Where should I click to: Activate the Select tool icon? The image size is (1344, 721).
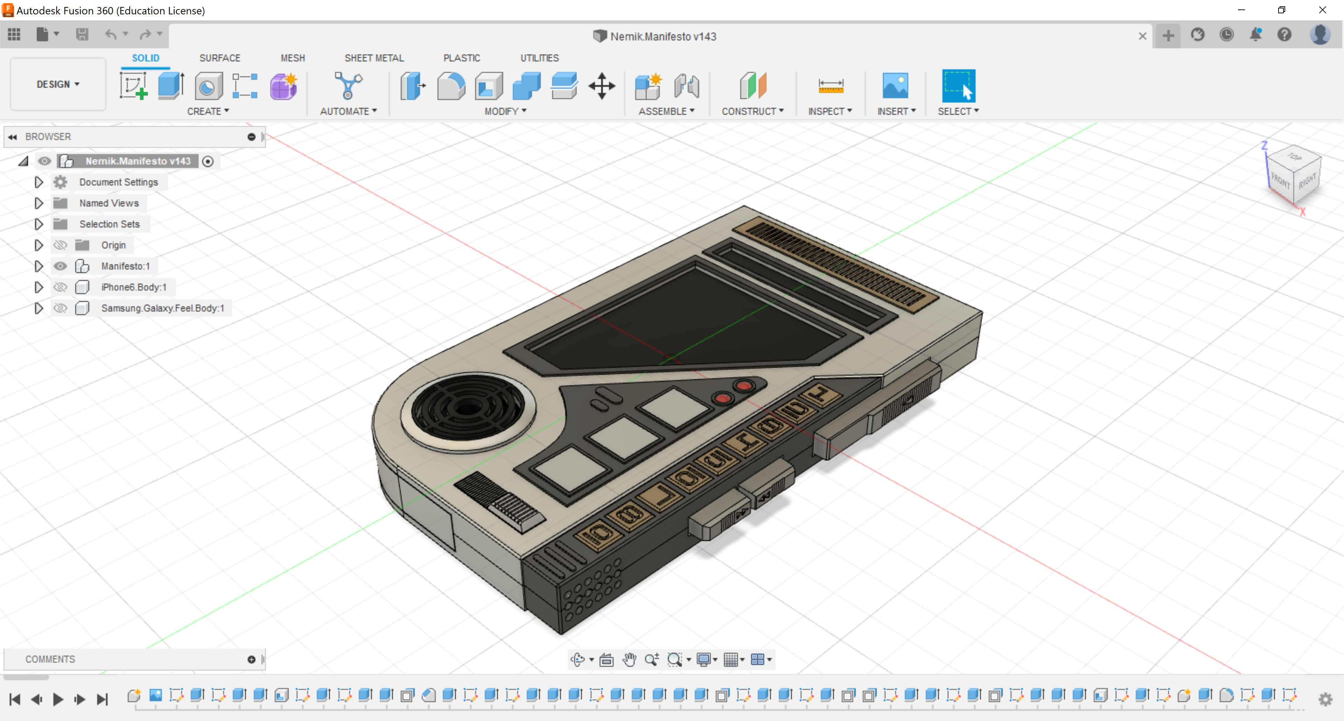(958, 85)
